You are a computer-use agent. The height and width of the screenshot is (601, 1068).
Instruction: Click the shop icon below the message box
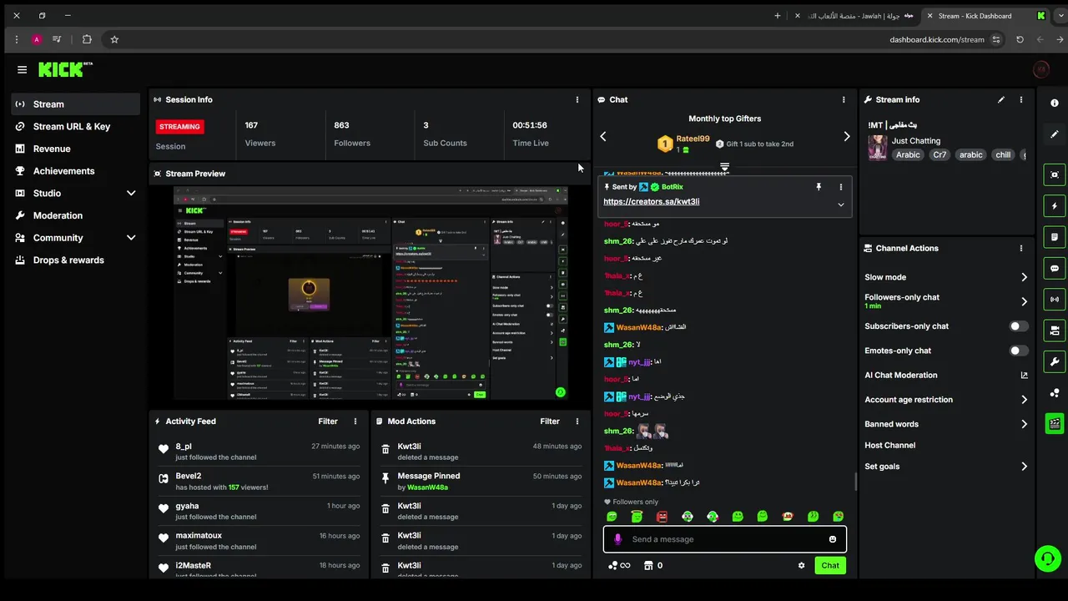(648, 565)
